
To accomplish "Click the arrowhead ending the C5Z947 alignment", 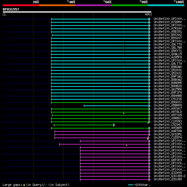I will click(114, 125).
